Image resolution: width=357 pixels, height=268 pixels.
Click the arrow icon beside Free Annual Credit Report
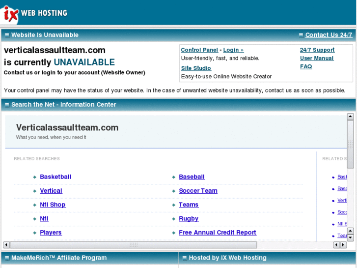pyautogui.click(x=173, y=233)
